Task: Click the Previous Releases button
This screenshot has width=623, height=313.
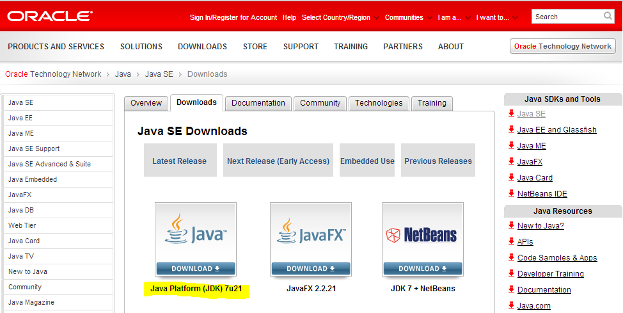Action: tap(438, 160)
